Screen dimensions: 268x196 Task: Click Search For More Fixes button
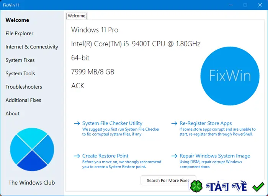[x=168, y=180]
